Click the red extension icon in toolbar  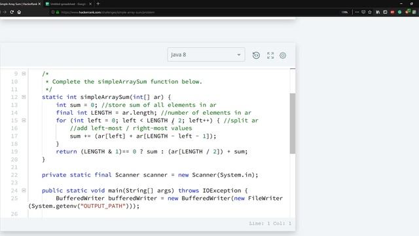coord(392,12)
